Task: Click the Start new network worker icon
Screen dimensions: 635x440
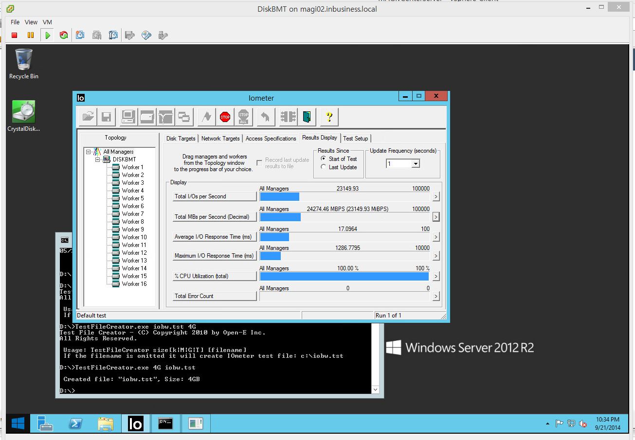Action: tap(166, 117)
